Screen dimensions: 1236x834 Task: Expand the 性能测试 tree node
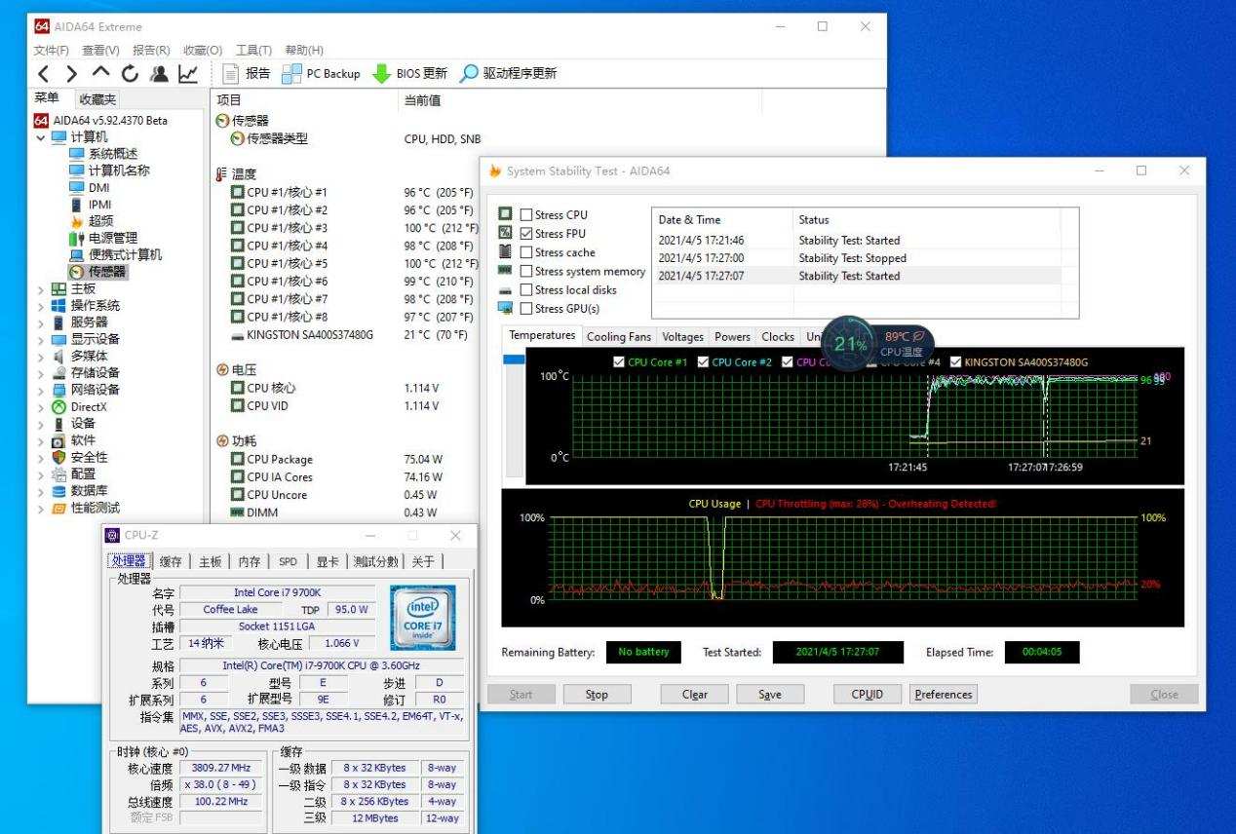(x=41, y=509)
